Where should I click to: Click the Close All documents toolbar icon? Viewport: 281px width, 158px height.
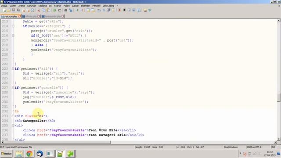pos(28,10)
